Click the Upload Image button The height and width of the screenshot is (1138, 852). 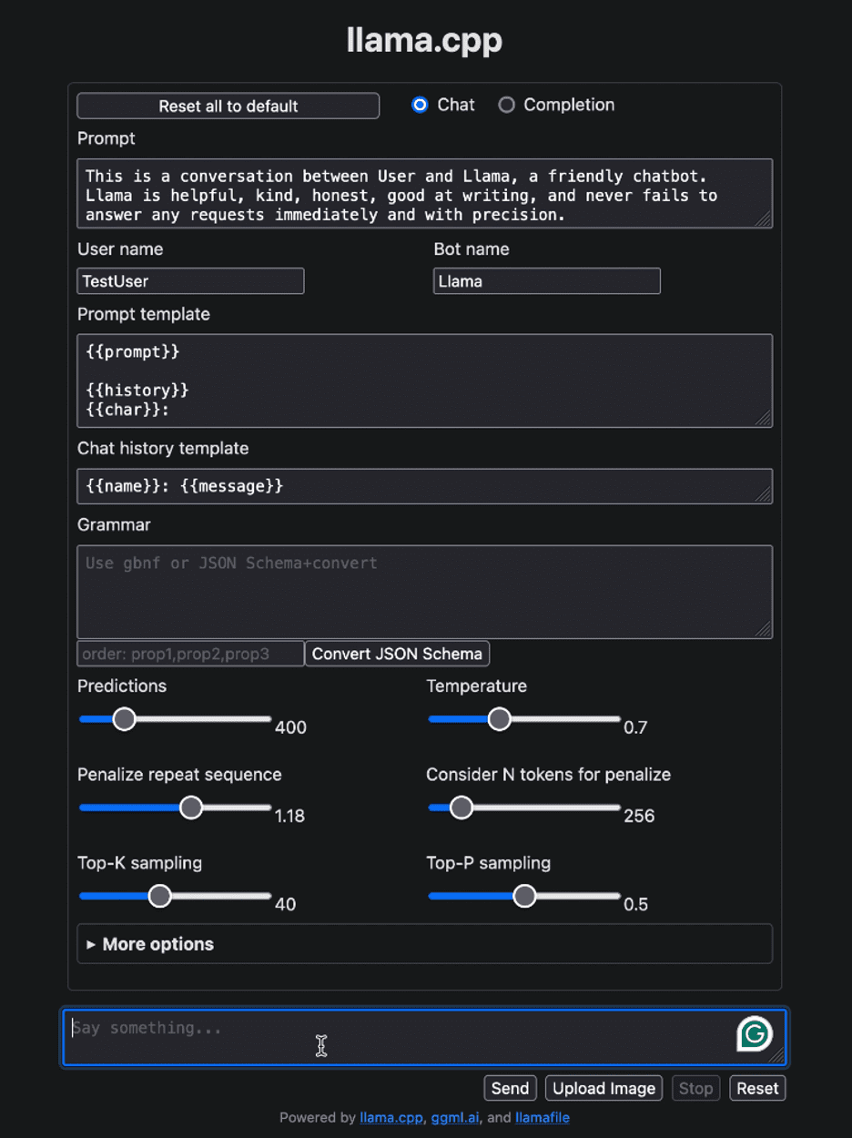(x=604, y=1088)
